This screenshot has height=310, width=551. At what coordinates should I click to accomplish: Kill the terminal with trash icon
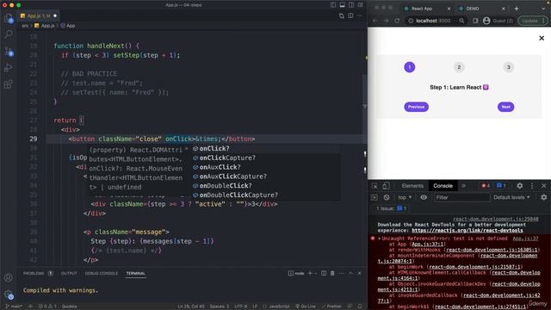coord(332,273)
